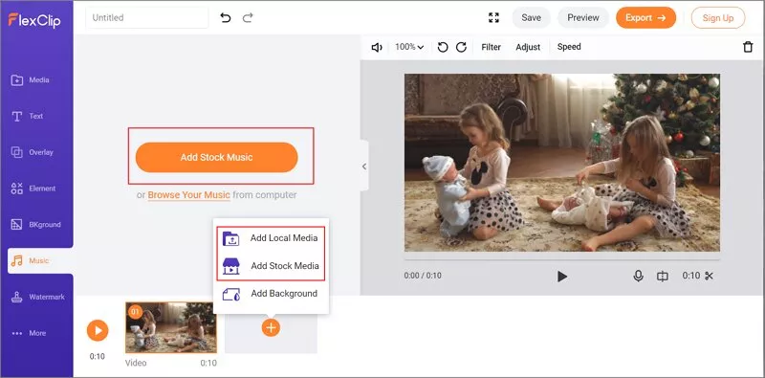Rotate the video clockwise

tap(461, 47)
